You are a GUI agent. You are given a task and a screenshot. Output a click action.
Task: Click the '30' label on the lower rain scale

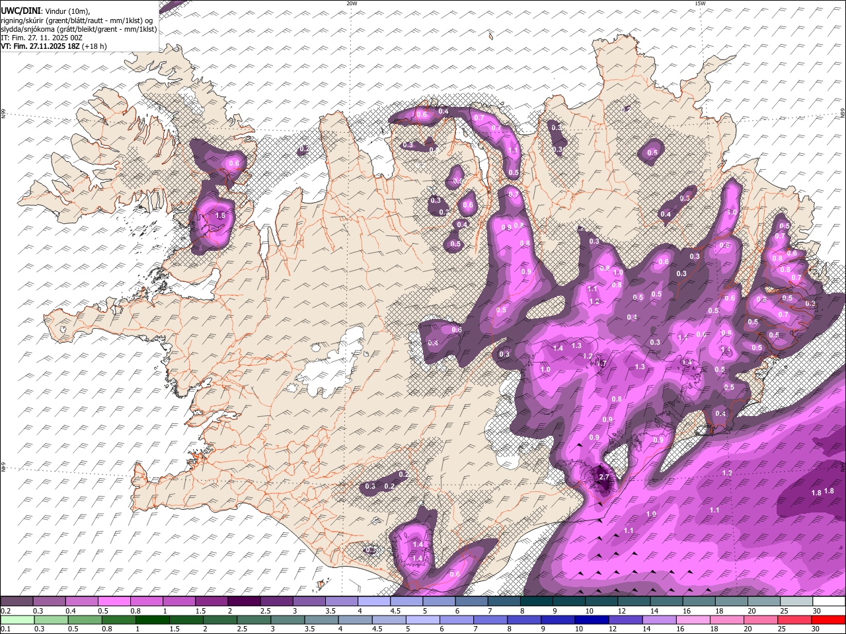point(816,629)
